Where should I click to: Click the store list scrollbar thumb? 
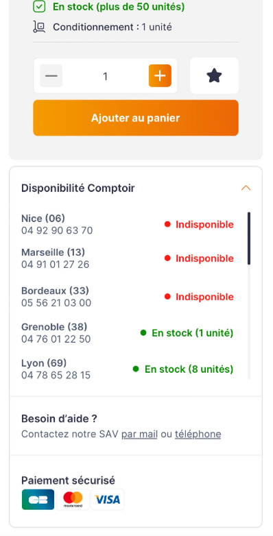click(249, 239)
